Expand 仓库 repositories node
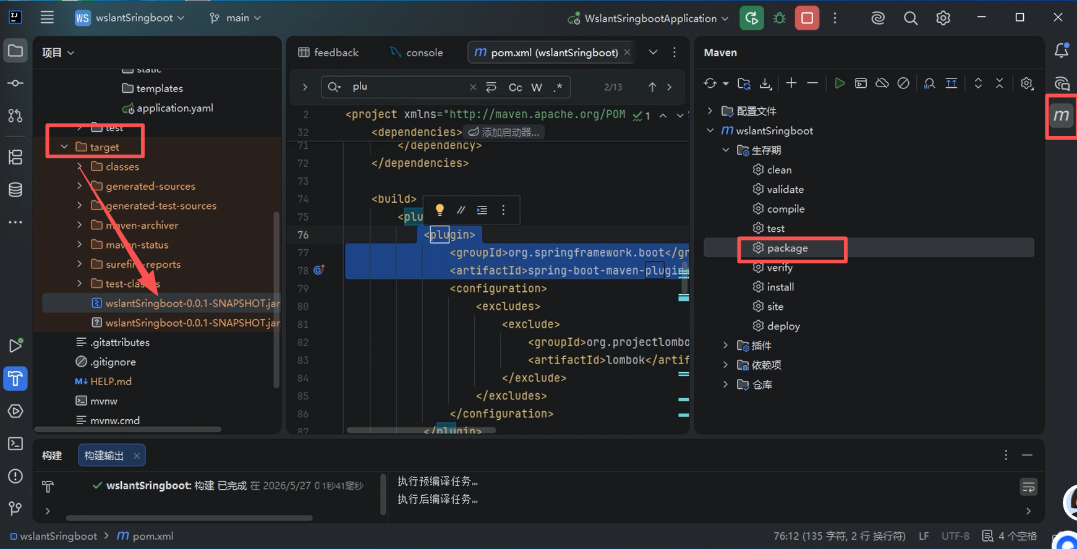 (726, 384)
